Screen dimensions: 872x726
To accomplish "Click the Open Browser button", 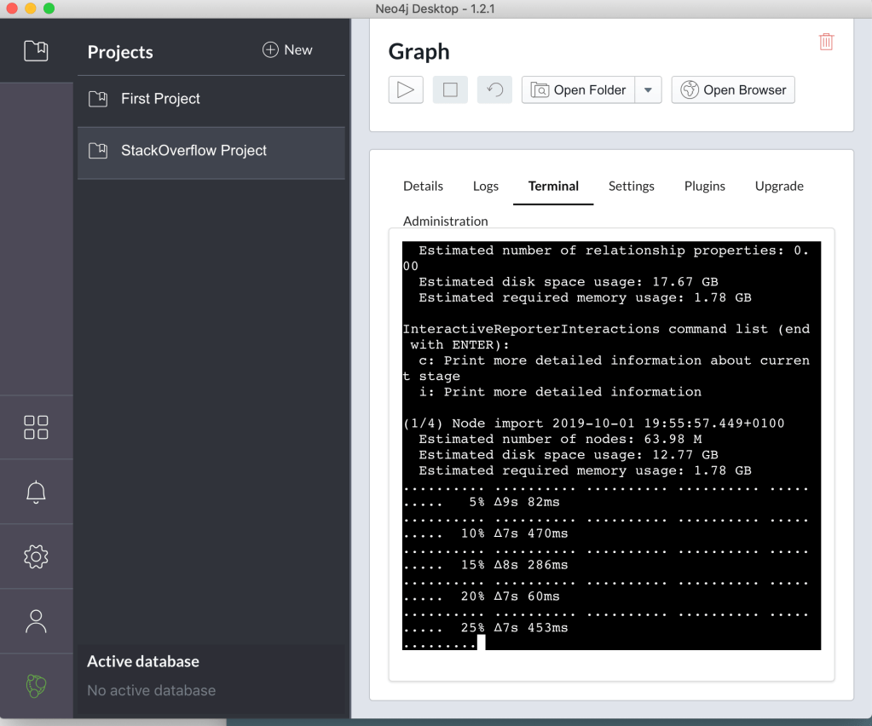I will point(733,89).
